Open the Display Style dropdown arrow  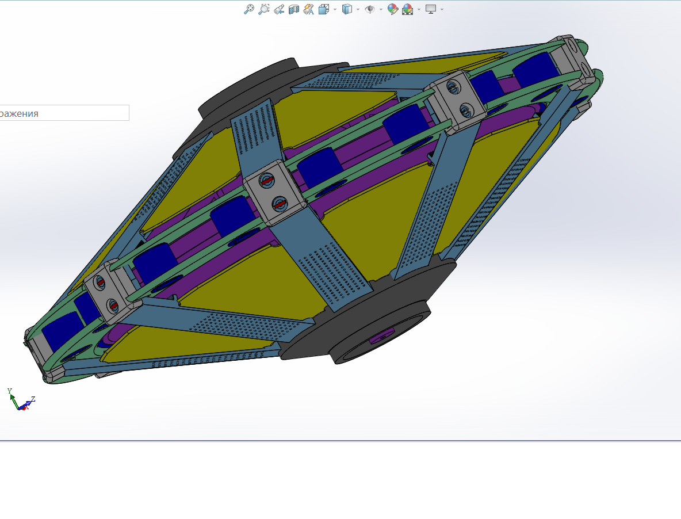[358, 9]
